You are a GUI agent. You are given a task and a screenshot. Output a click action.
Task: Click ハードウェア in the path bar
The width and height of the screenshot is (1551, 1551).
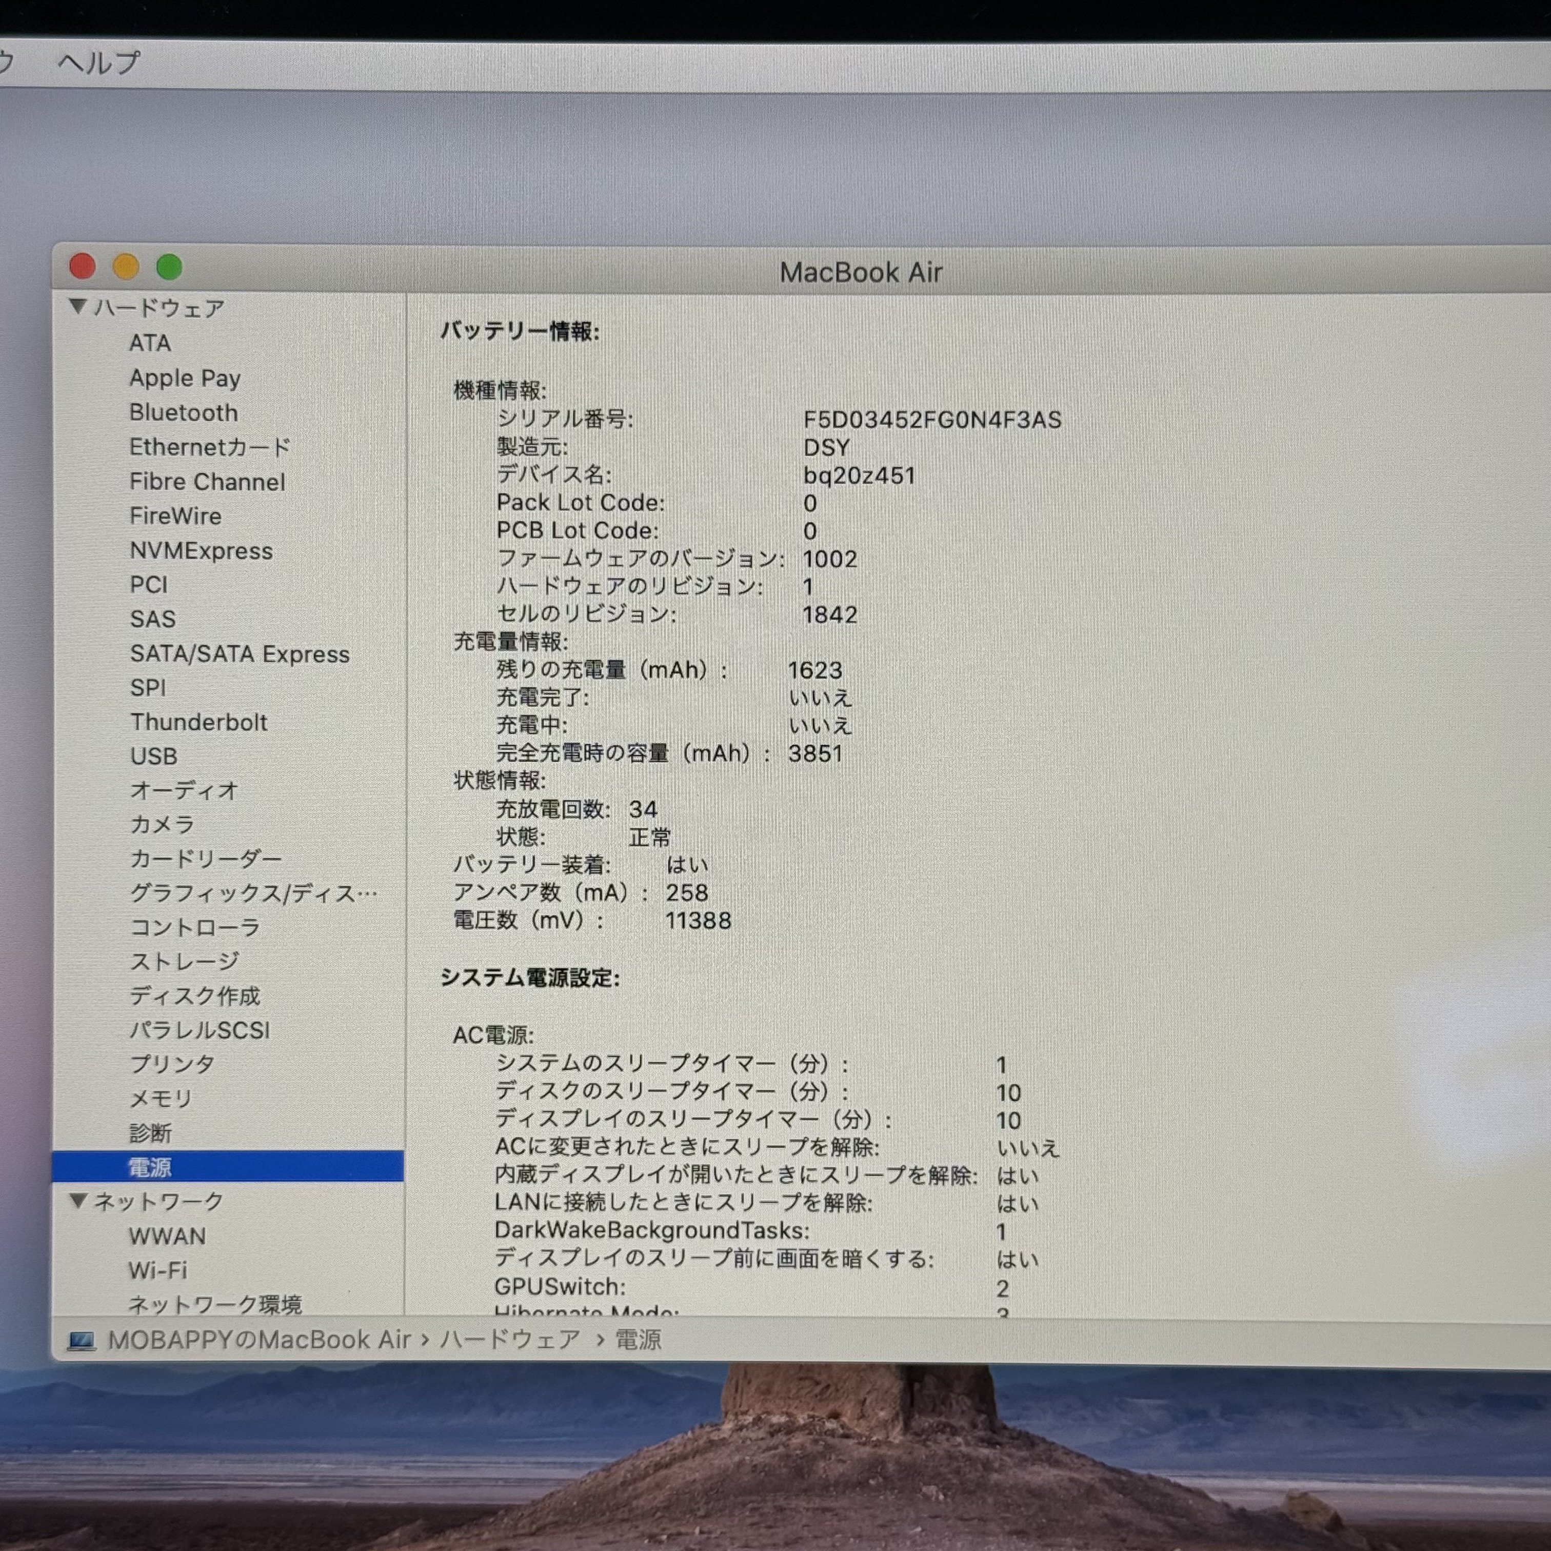509,1340
